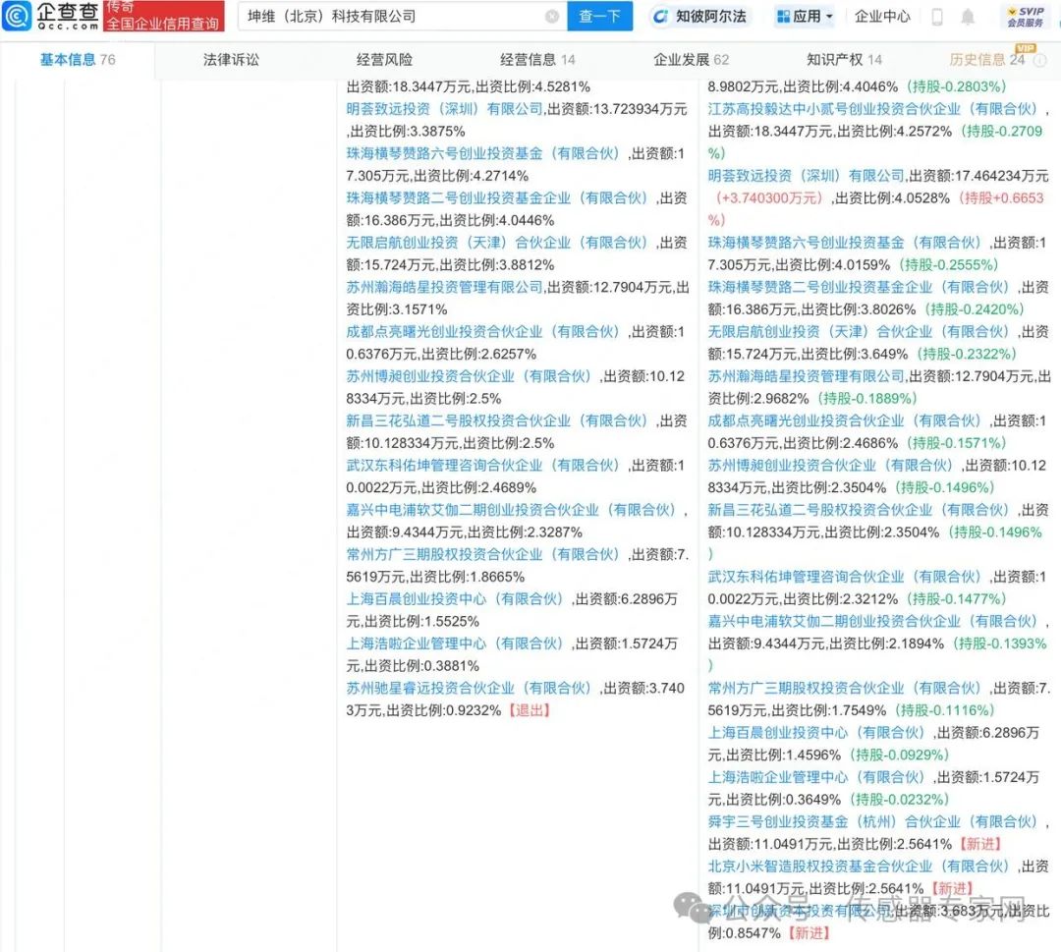Open 舜宇三号创业投资基金（杭州）合伙企业 link
Image resolution: width=1061 pixels, height=952 pixels.
875,821
